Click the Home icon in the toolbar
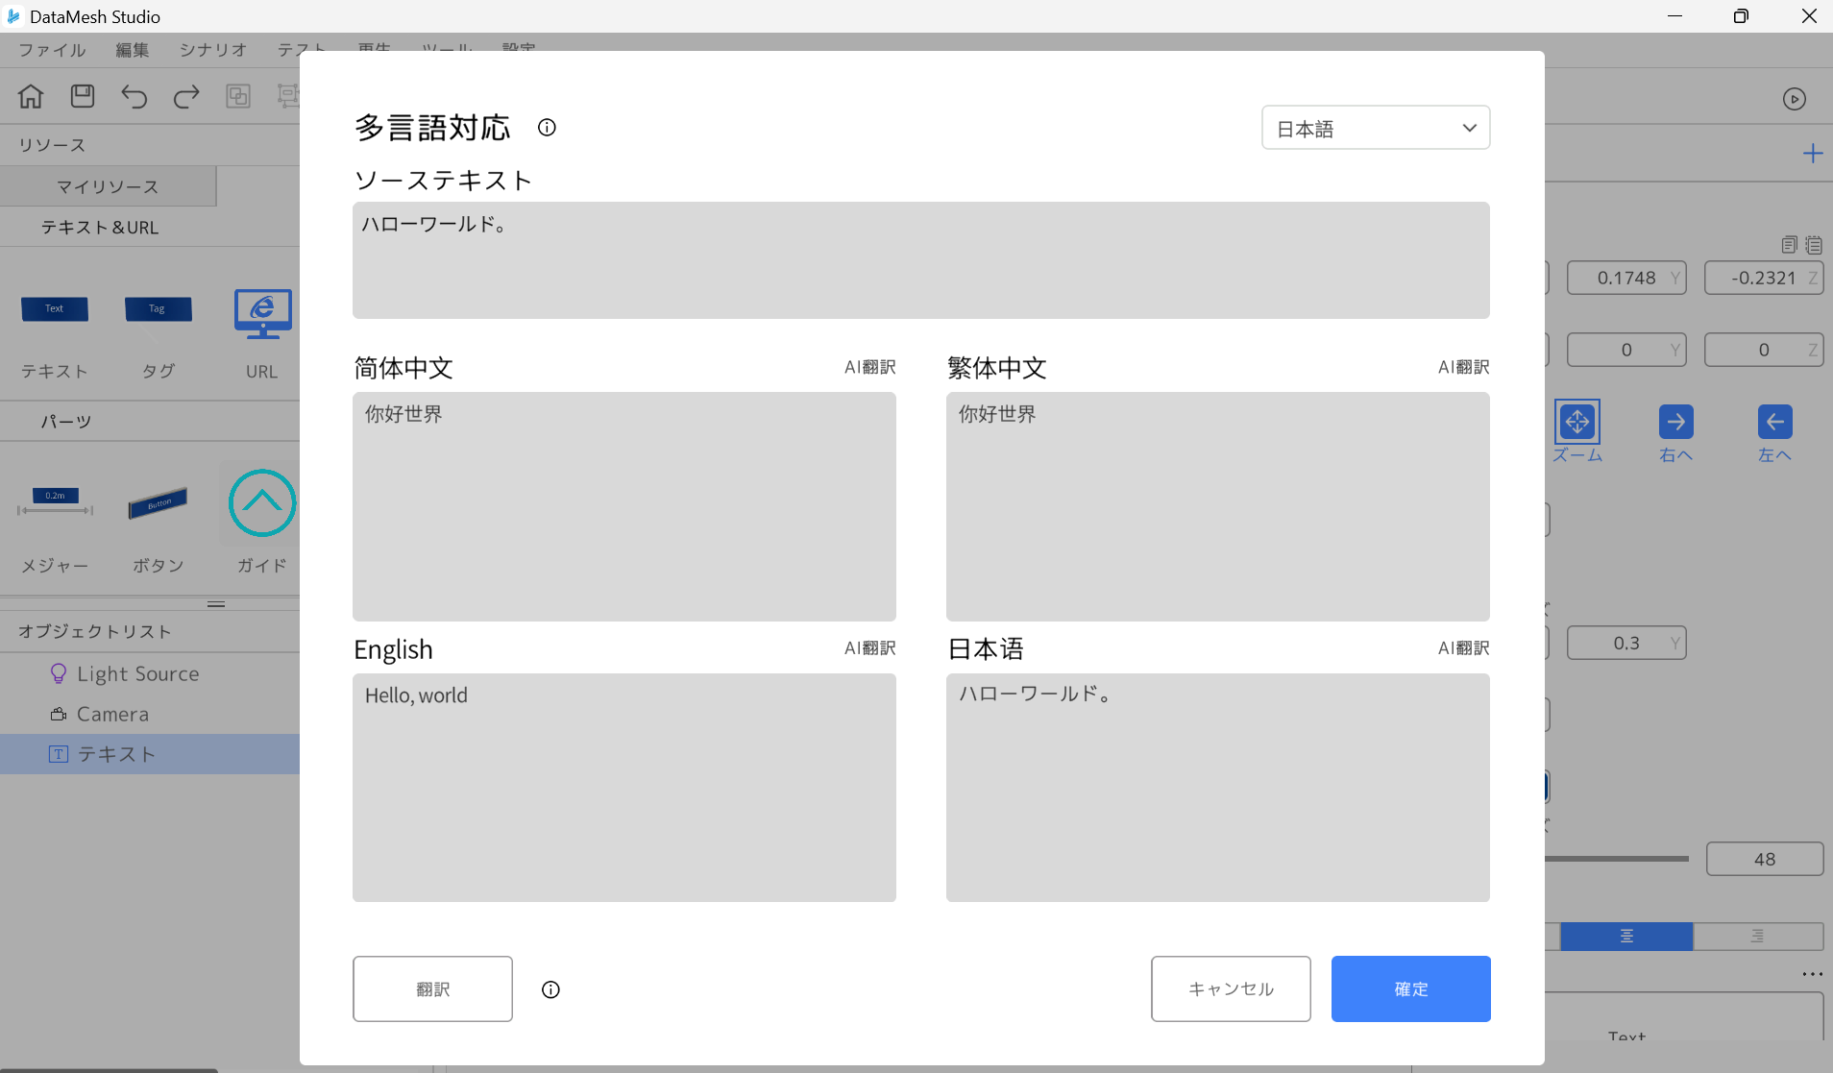Viewport: 1833px width, 1073px height. 30,96
